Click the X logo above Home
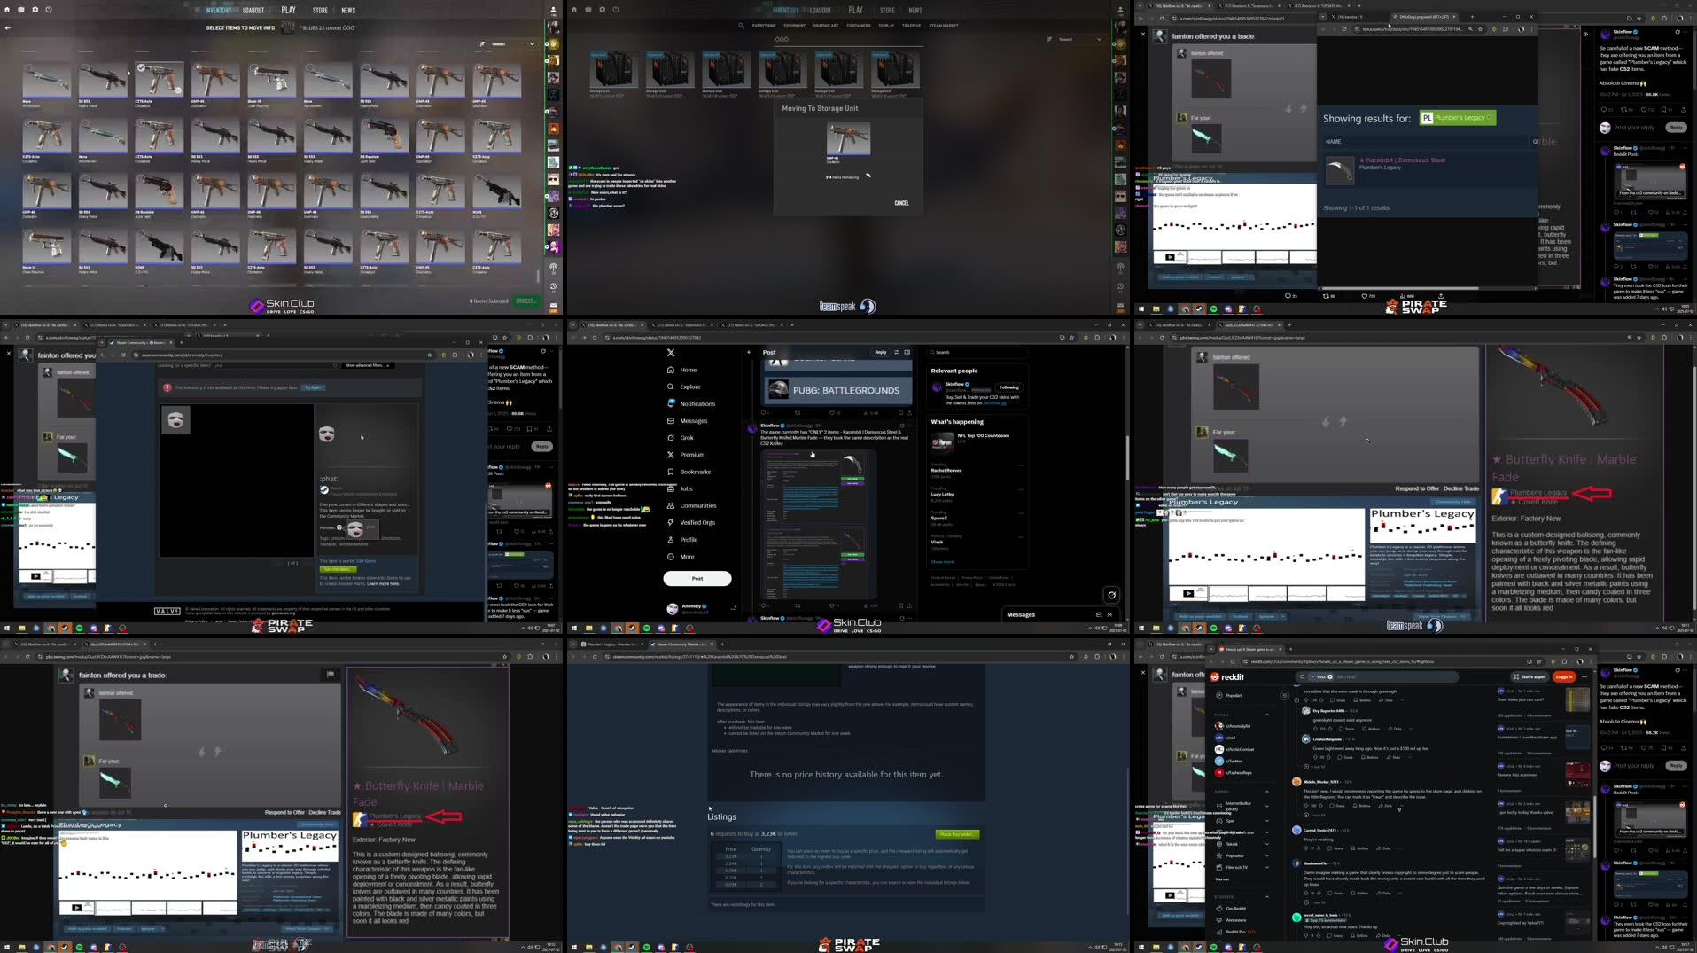This screenshot has width=1697, height=953. point(671,352)
